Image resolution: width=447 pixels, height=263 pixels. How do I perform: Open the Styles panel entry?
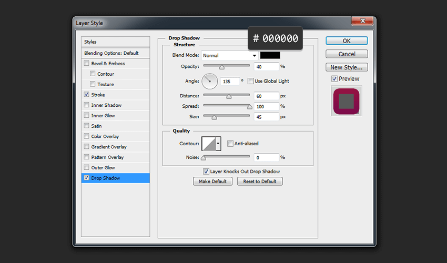pyautogui.click(x=90, y=42)
